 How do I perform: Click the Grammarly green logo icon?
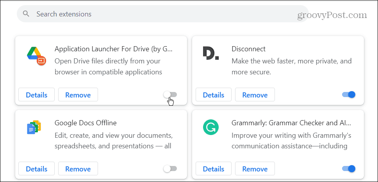pyautogui.click(x=211, y=127)
